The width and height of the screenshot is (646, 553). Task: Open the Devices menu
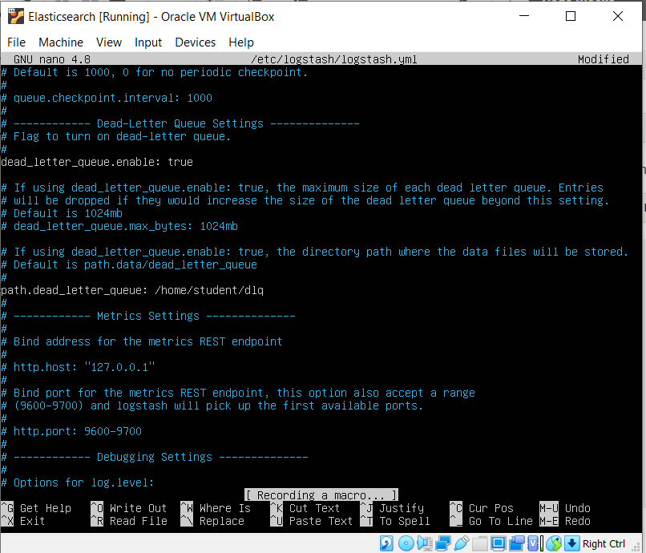(x=196, y=42)
